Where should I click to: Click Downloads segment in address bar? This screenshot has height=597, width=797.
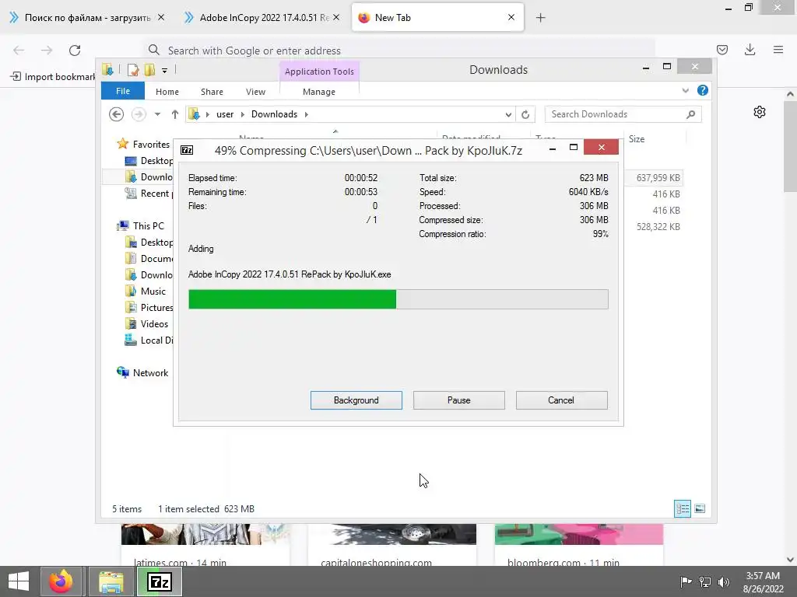274,114
